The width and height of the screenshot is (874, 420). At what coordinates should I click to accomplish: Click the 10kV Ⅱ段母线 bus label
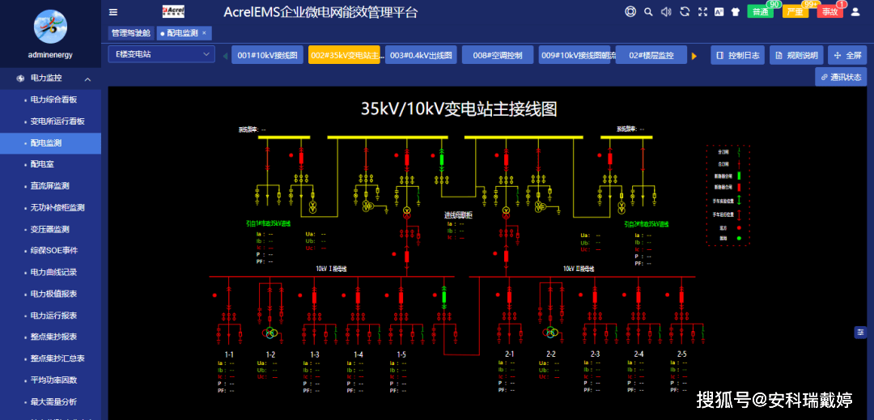579,269
